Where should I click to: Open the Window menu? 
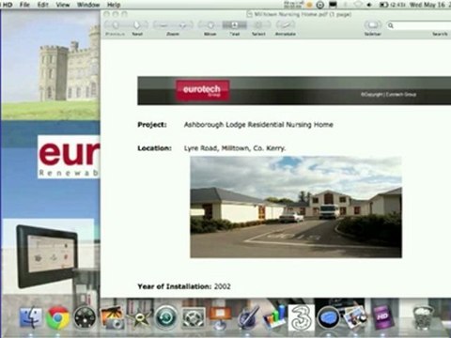click(88, 5)
